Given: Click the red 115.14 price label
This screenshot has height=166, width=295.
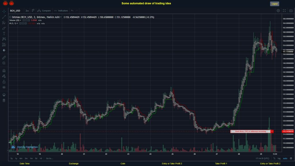Looking at the screenshot, I should pos(288,131).
